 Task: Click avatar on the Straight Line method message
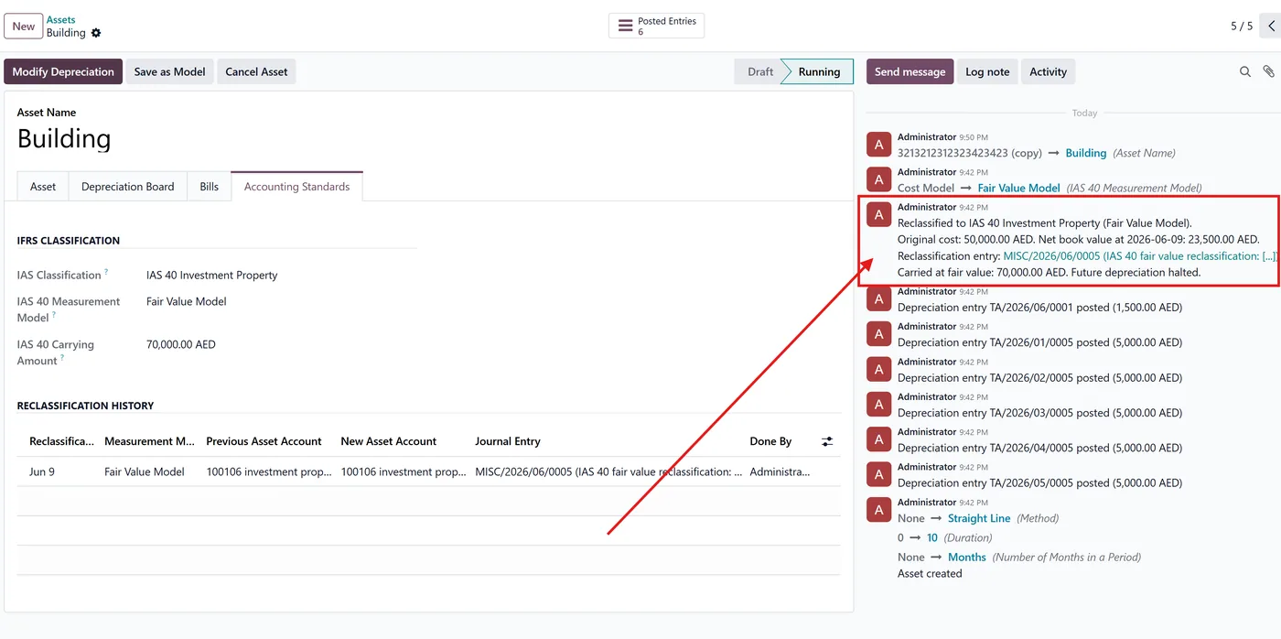coord(878,510)
